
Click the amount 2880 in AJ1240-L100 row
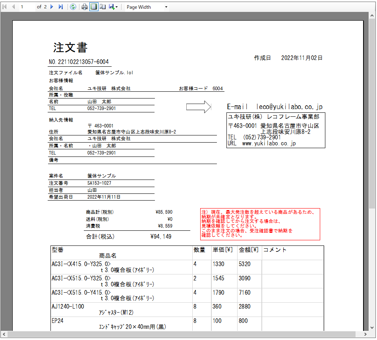point(245,307)
